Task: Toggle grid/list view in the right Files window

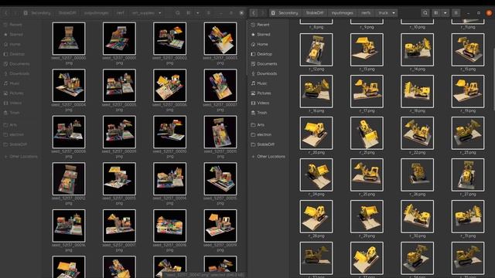Action: point(436,13)
